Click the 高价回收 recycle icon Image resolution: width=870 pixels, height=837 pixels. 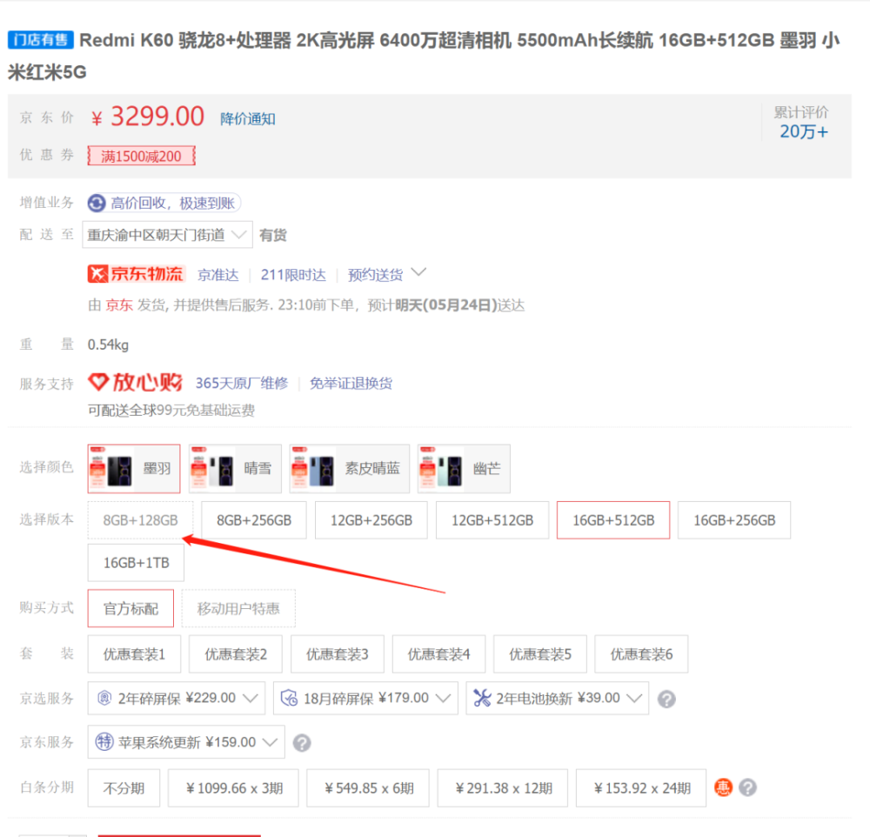[x=97, y=203]
